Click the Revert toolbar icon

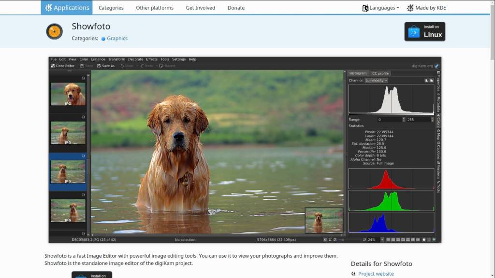click(161, 66)
